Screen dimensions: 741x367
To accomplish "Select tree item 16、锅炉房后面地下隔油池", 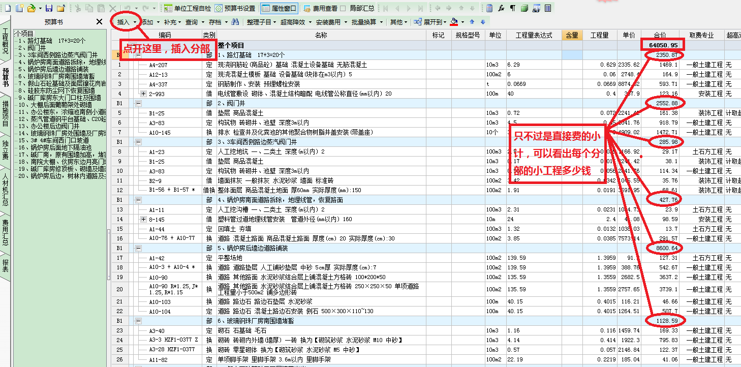I will point(56,147).
